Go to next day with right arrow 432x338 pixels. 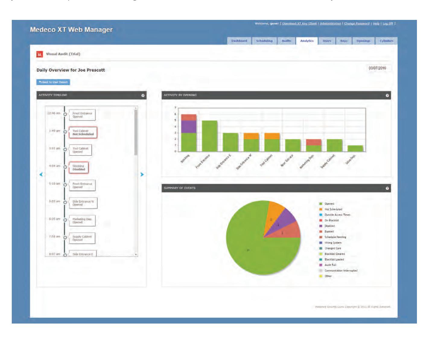click(x=142, y=174)
